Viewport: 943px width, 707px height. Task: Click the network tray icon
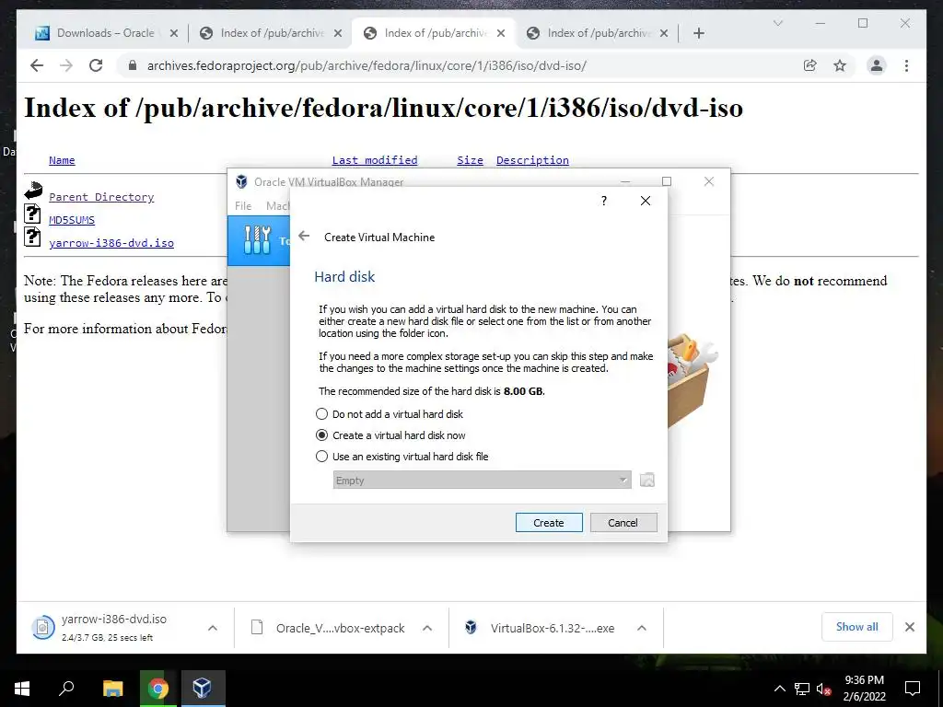click(x=802, y=689)
